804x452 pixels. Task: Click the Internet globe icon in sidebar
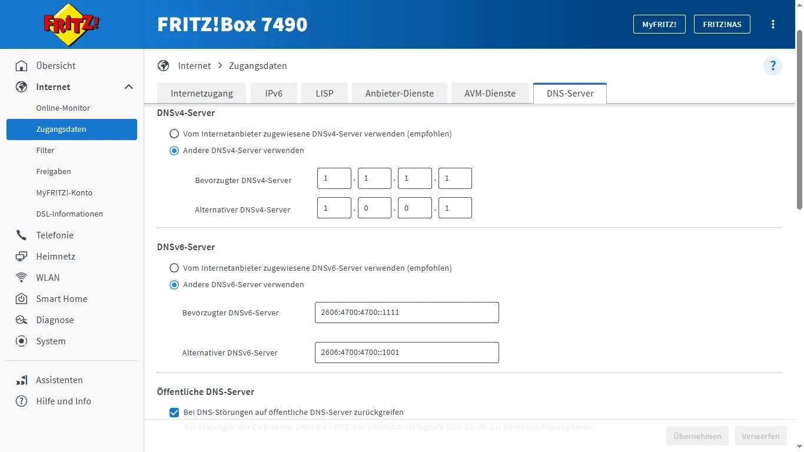pos(22,87)
